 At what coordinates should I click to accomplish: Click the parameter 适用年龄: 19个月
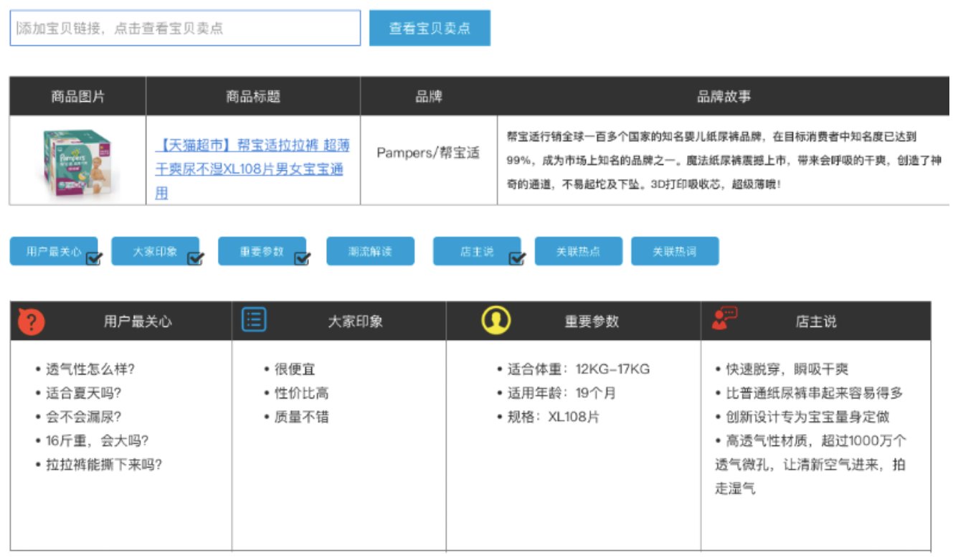pyautogui.click(x=561, y=393)
